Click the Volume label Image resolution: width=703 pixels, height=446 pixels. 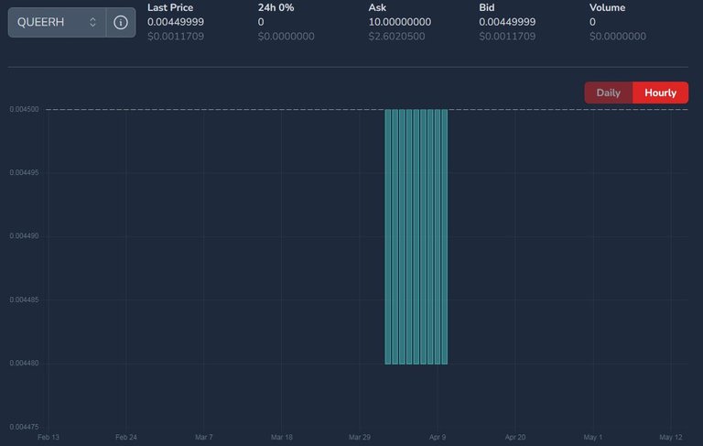[607, 7]
